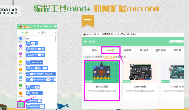Click the value 90 in 指向方向 block
The height and width of the screenshot is (110, 189).
pos(37,87)
